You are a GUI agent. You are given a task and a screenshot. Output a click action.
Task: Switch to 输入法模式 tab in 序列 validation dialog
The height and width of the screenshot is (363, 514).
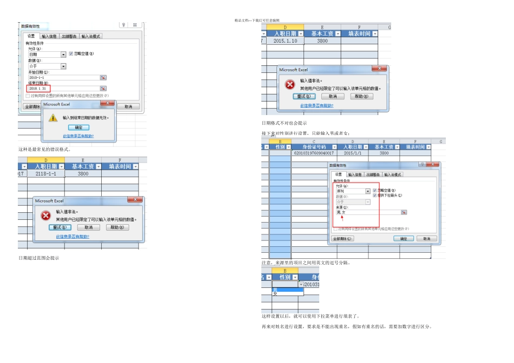[393, 175]
